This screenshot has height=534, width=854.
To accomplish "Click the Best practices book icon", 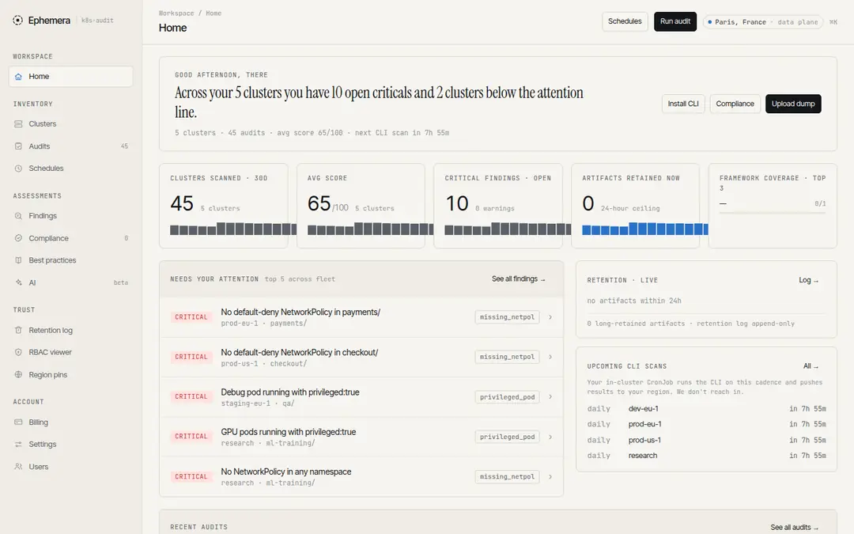I will (x=18, y=260).
